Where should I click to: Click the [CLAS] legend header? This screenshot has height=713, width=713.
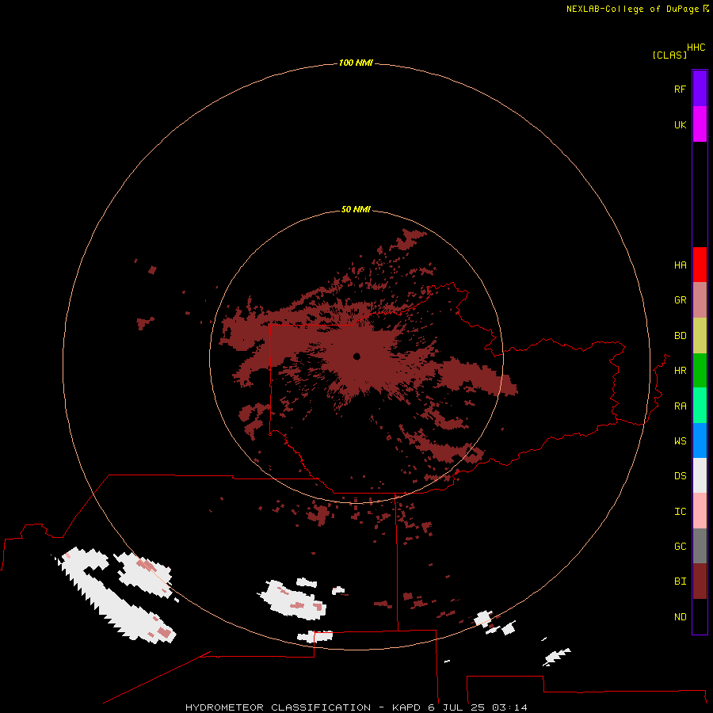point(669,55)
